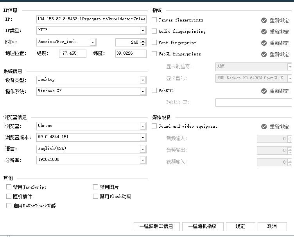Open the 浏览器 Chrome dropdown
This screenshot has width=294, height=237.
pyautogui.click(x=143, y=126)
